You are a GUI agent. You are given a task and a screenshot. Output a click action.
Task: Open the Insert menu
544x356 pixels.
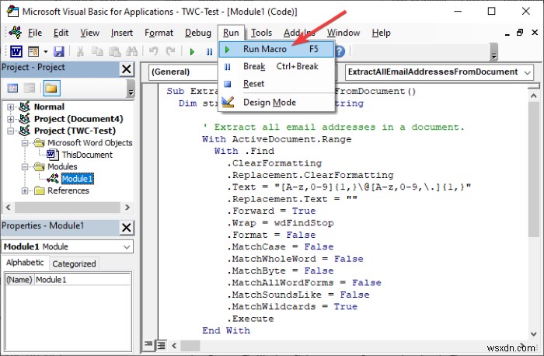tap(122, 33)
